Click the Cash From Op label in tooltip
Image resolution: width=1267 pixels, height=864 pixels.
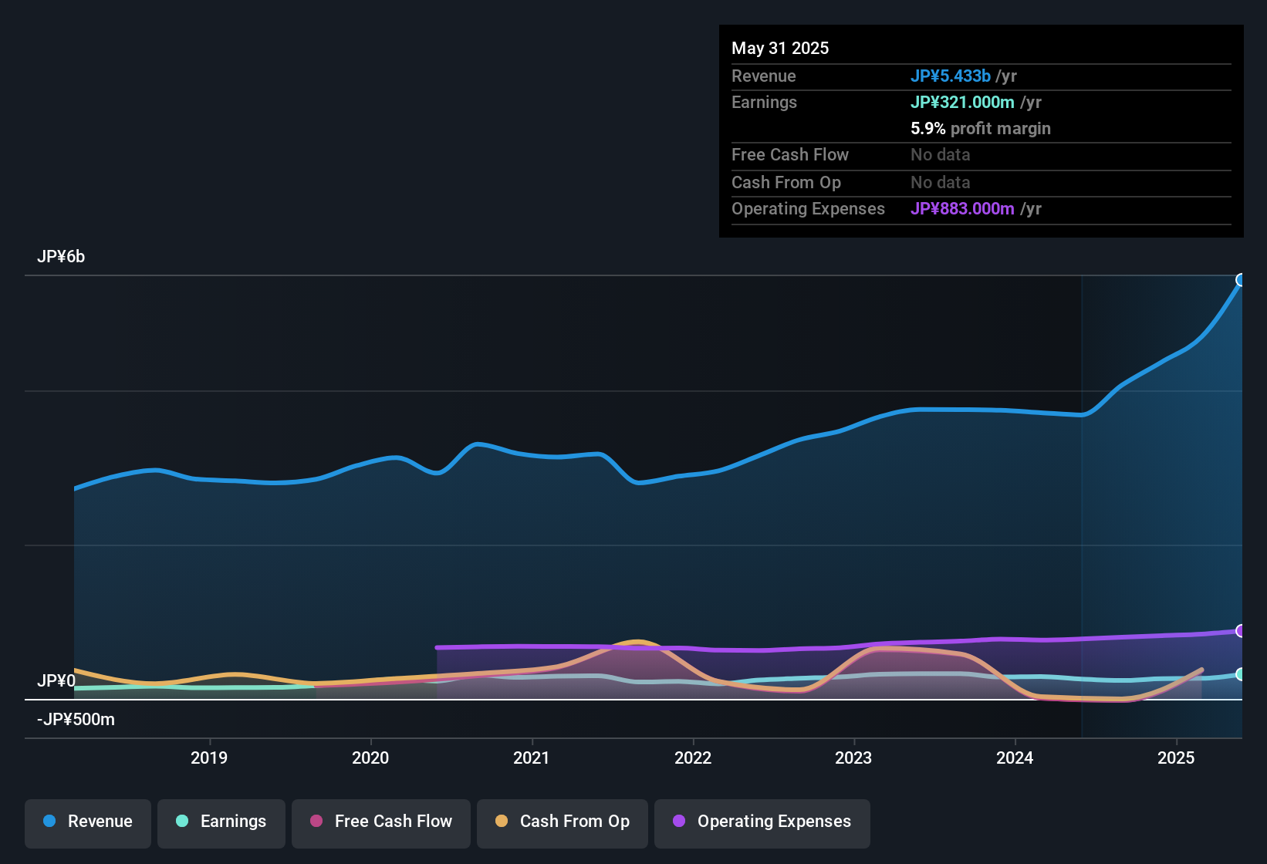tap(786, 183)
